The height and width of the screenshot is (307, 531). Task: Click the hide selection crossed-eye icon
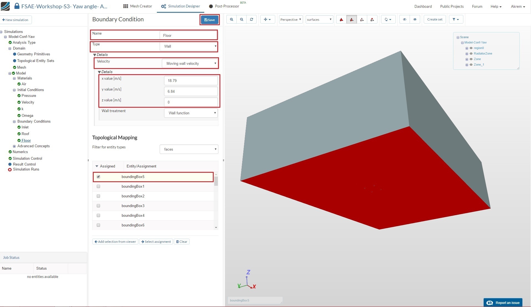(x=405, y=19)
